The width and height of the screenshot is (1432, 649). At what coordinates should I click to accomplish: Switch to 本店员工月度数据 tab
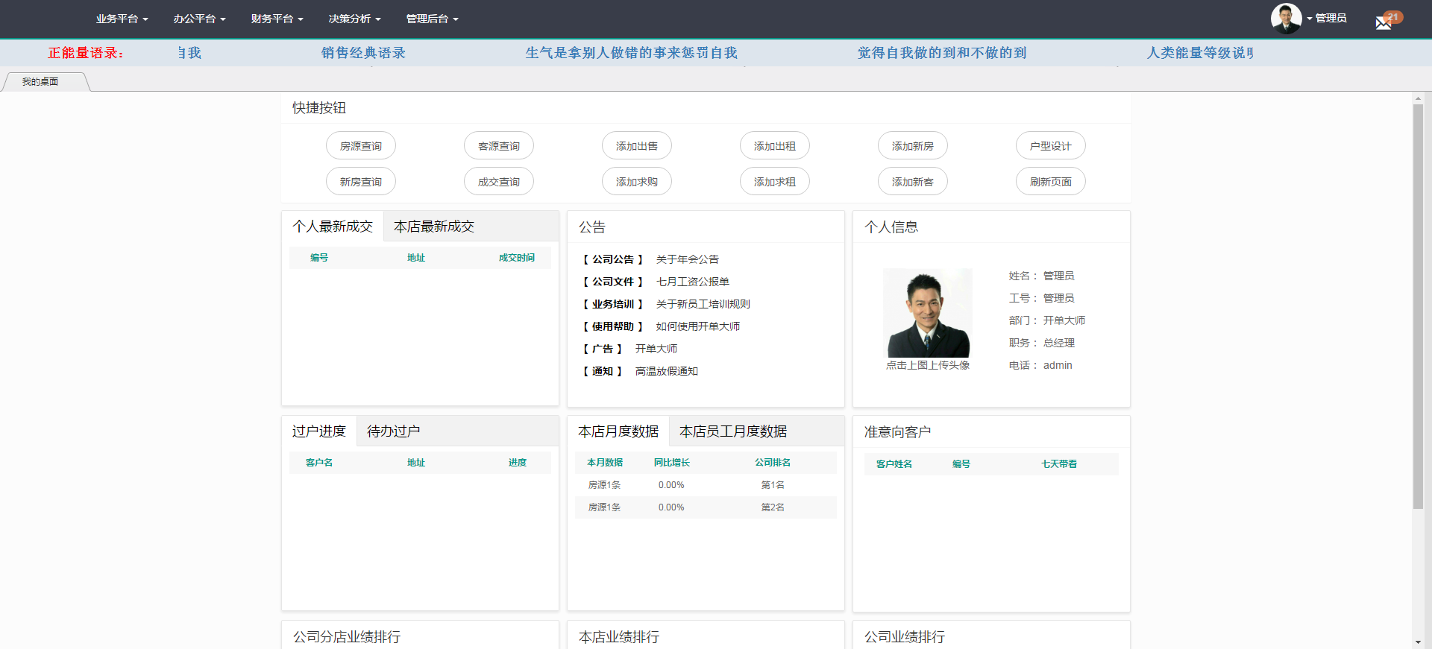pos(732,431)
